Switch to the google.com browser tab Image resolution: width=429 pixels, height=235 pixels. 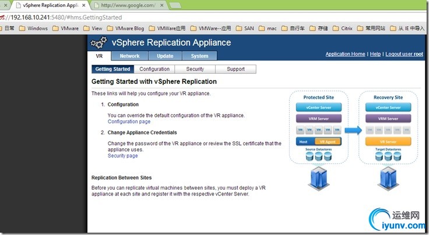point(128,5)
